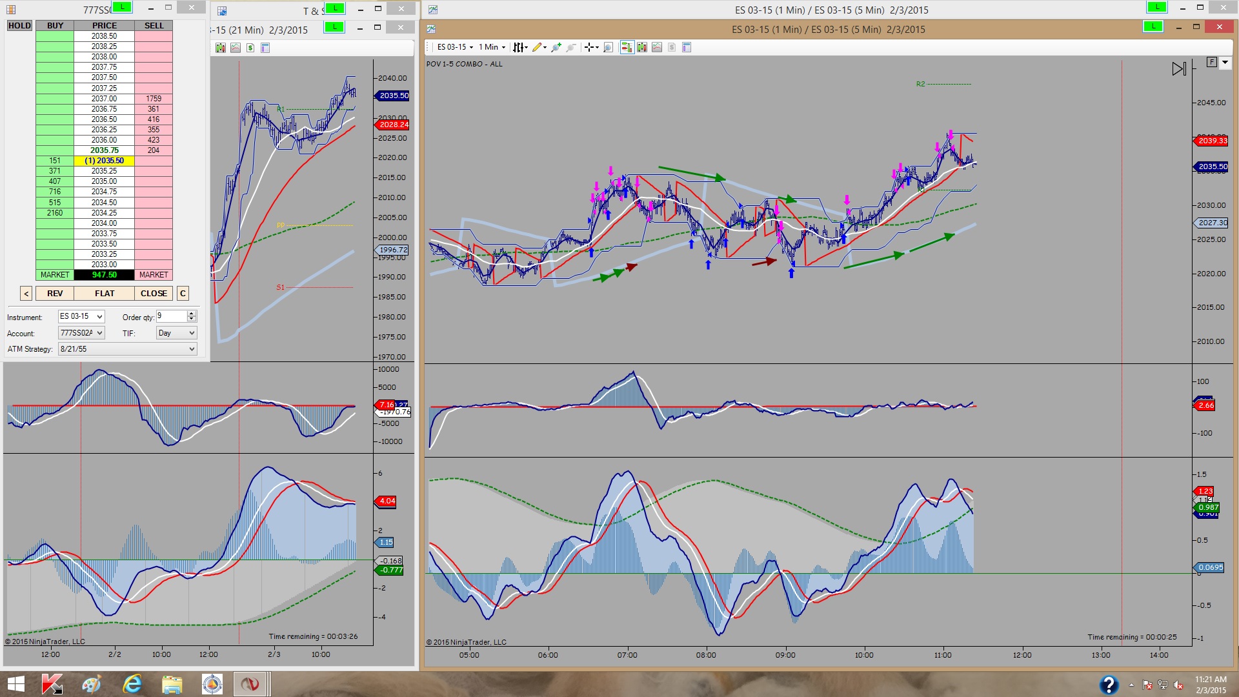This screenshot has width=1239, height=697.
Task: Toggle green L link button on outer ES chart window
Action: click(1157, 7)
